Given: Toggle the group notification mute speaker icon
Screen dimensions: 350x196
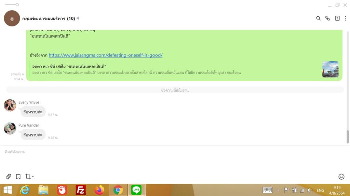Looking at the screenshot, I should tap(79, 18).
